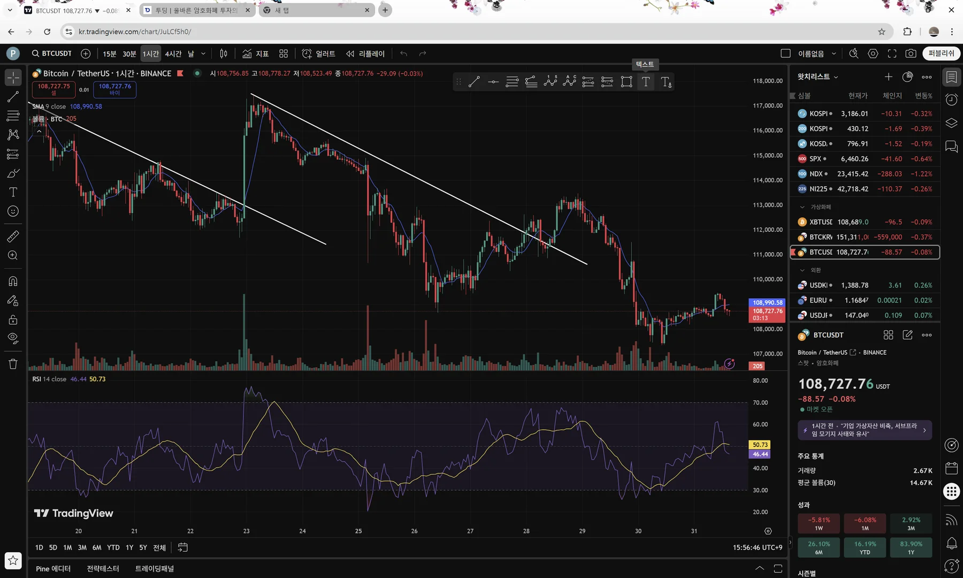The image size is (963, 578).
Task: Select the trend line drawing tool
Action: [x=13, y=97]
